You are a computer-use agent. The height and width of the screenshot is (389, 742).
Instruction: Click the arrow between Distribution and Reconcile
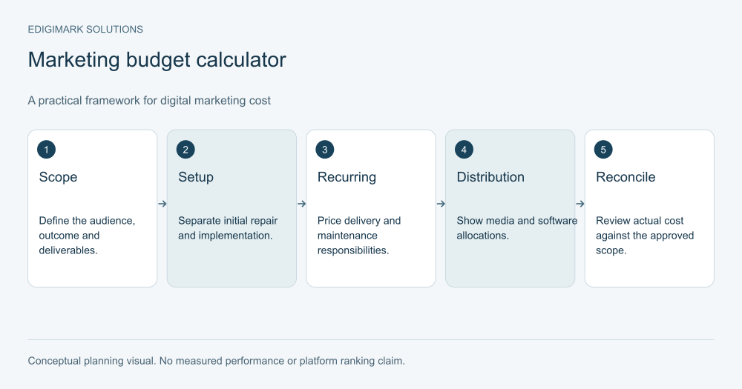tap(580, 204)
